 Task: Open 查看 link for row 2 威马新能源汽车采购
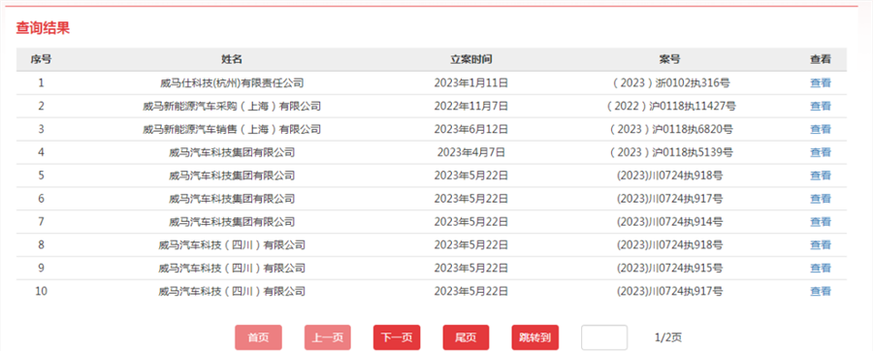820,107
